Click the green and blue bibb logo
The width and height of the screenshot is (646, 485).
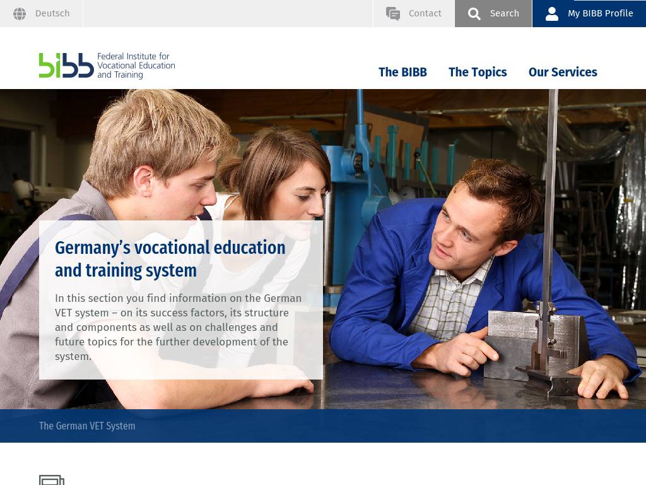tap(66, 65)
